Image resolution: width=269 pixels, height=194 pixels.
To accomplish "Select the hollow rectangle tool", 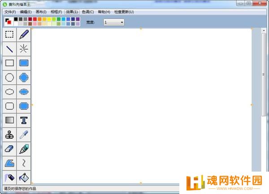I will pyautogui.click(x=9, y=63).
